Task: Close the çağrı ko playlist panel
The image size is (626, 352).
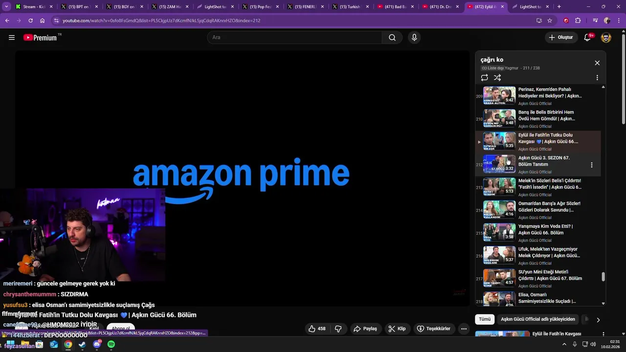Action: tap(597, 63)
